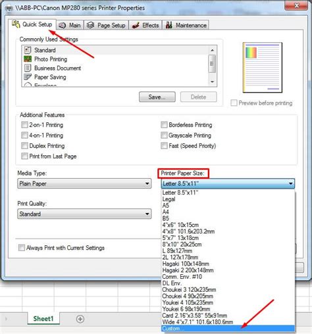Open the Maintenance tab
Viewport: 312px width, 334px height.
coord(186,25)
